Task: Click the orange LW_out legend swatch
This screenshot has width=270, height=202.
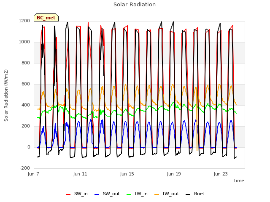Action: coord(157,194)
